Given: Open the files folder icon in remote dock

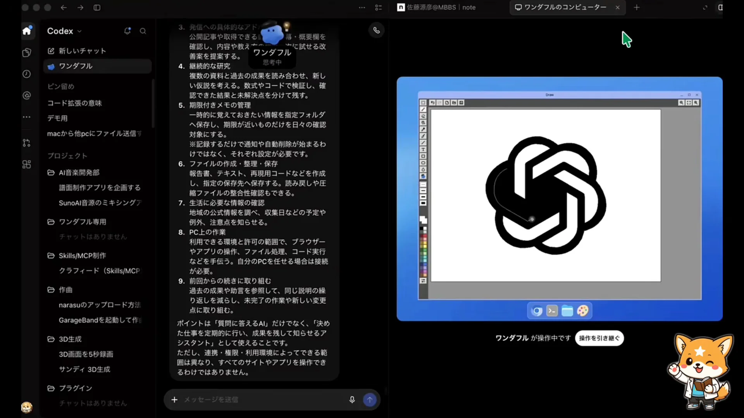Looking at the screenshot, I should tap(567, 311).
